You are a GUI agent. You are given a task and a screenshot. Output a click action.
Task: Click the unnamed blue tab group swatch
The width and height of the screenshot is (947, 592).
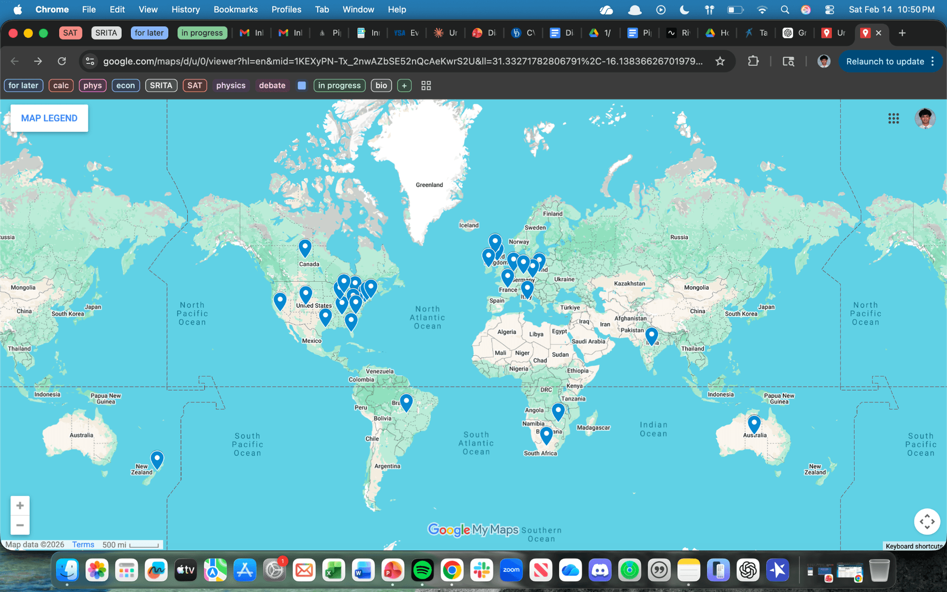(302, 85)
